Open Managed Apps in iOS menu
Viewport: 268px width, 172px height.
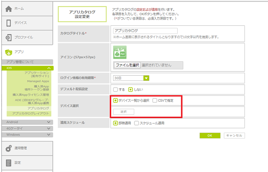(x=38, y=81)
